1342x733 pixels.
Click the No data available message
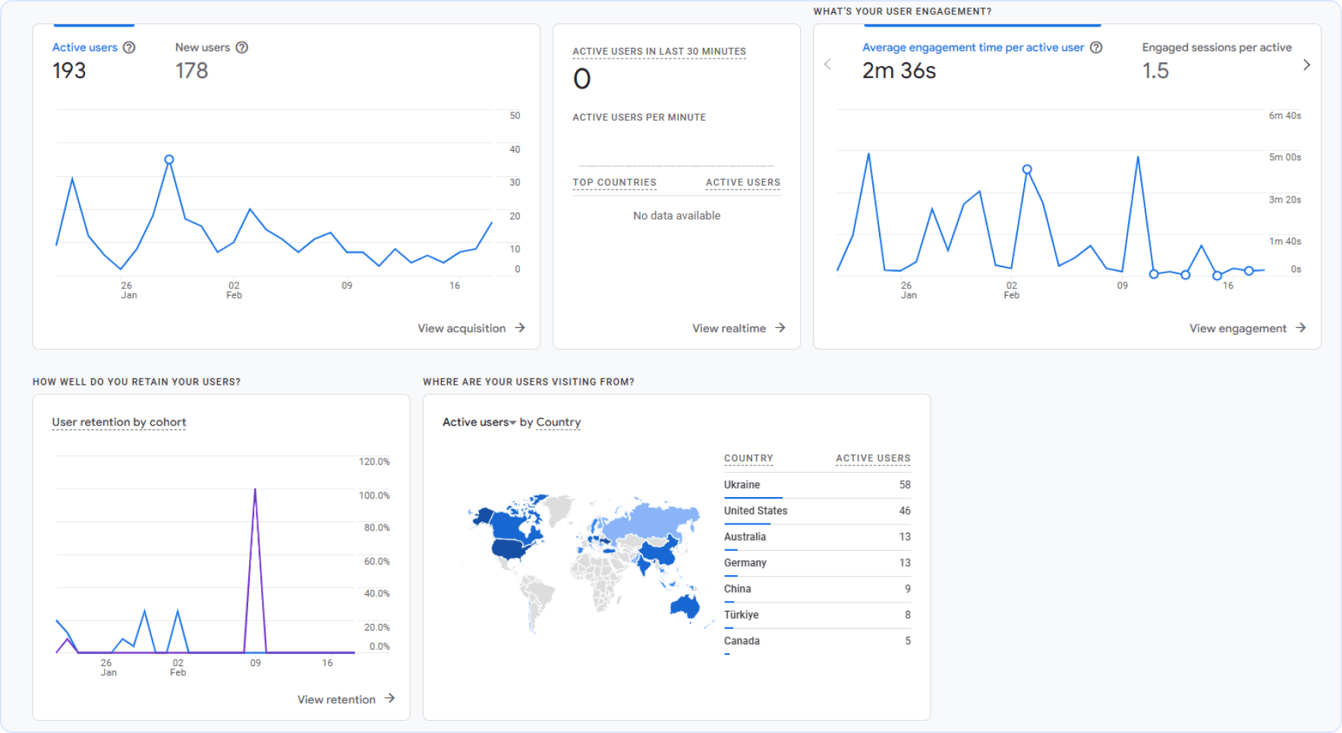coord(676,215)
